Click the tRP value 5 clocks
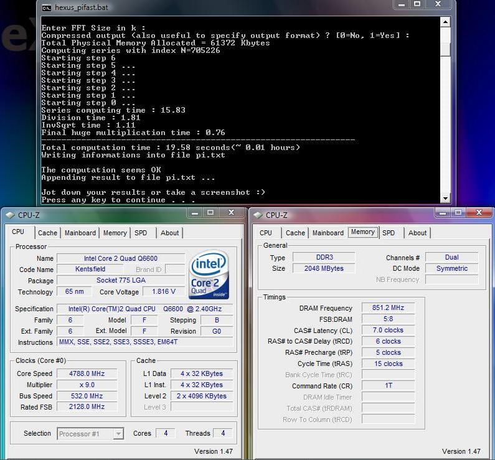The height and width of the screenshot is (460, 495). [389, 352]
